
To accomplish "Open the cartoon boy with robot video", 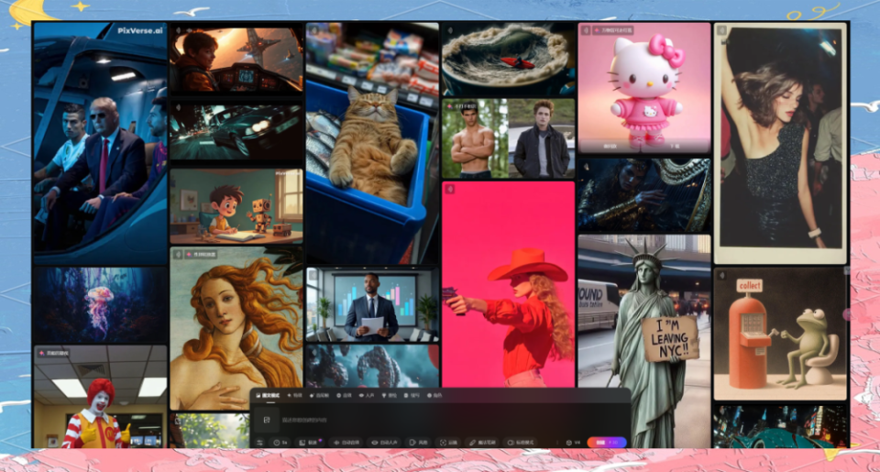I will pyautogui.click(x=236, y=206).
